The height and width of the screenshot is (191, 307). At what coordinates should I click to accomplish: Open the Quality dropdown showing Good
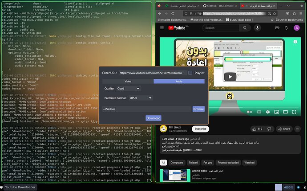pos(129,89)
